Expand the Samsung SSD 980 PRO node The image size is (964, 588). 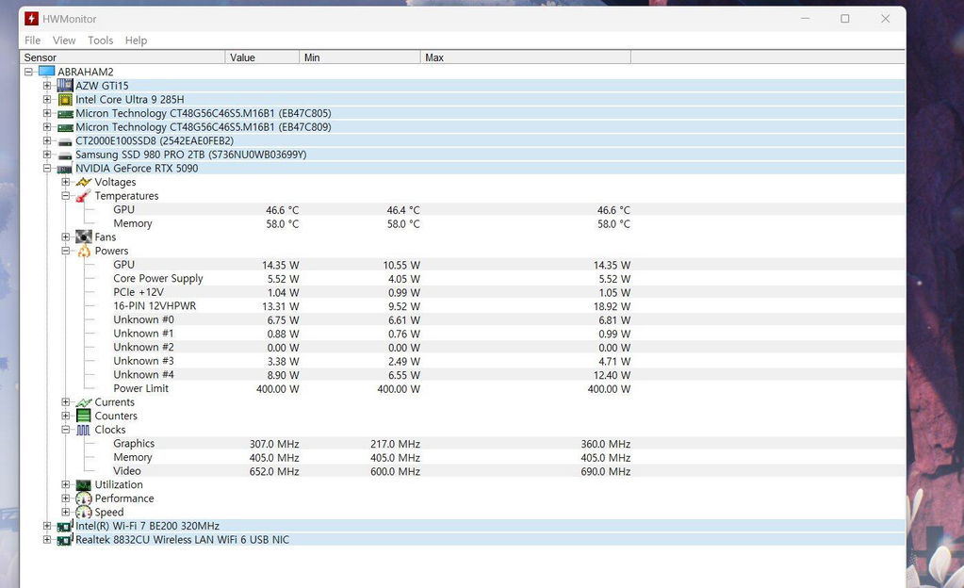tap(47, 155)
